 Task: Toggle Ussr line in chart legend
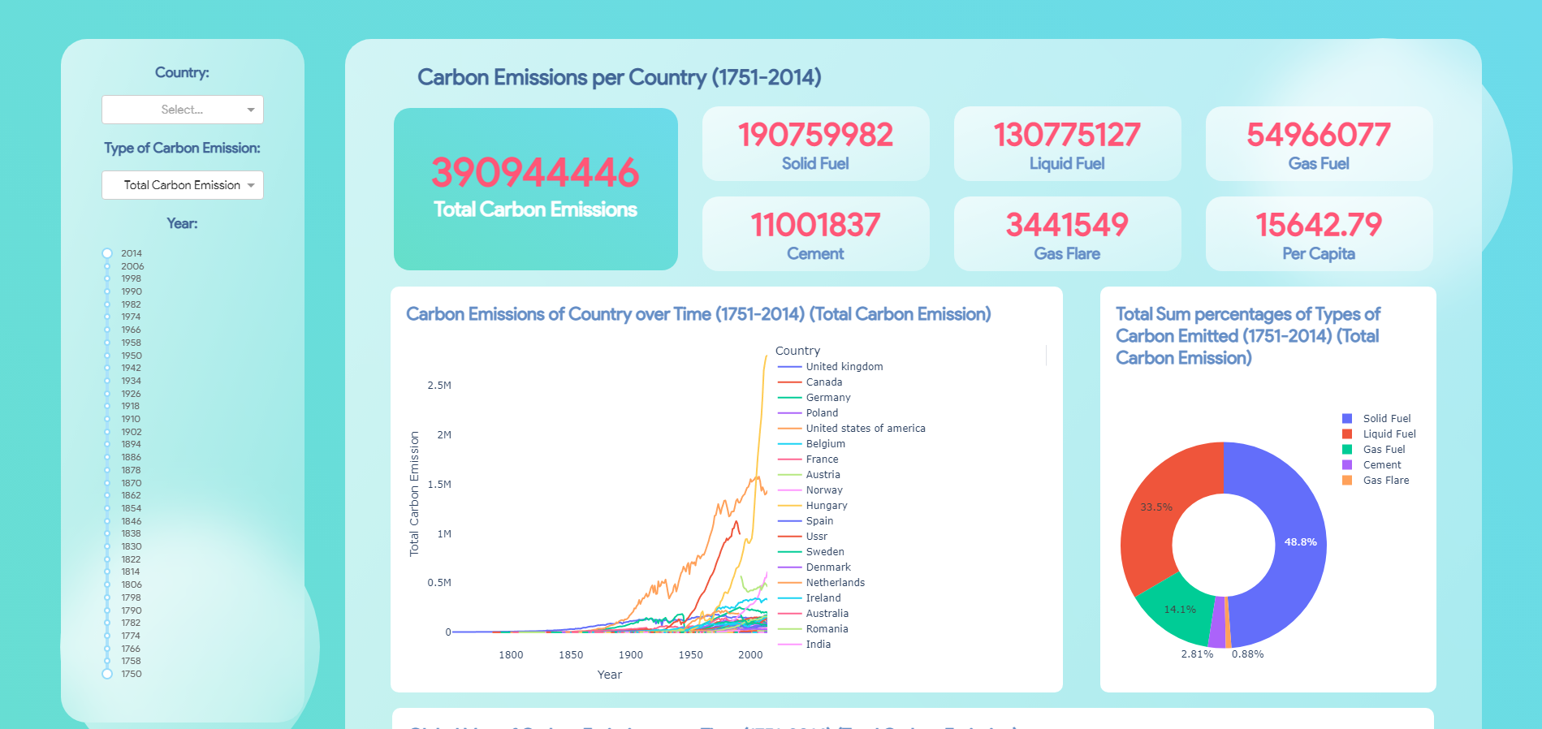(802, 537)
